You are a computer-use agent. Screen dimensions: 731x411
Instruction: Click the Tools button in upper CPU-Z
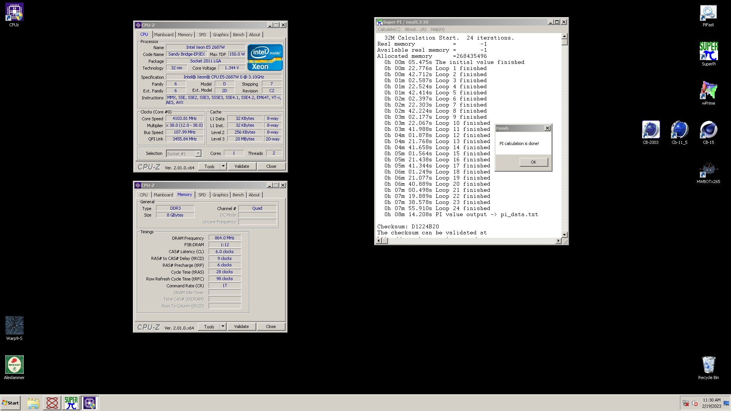click(209, 166)
